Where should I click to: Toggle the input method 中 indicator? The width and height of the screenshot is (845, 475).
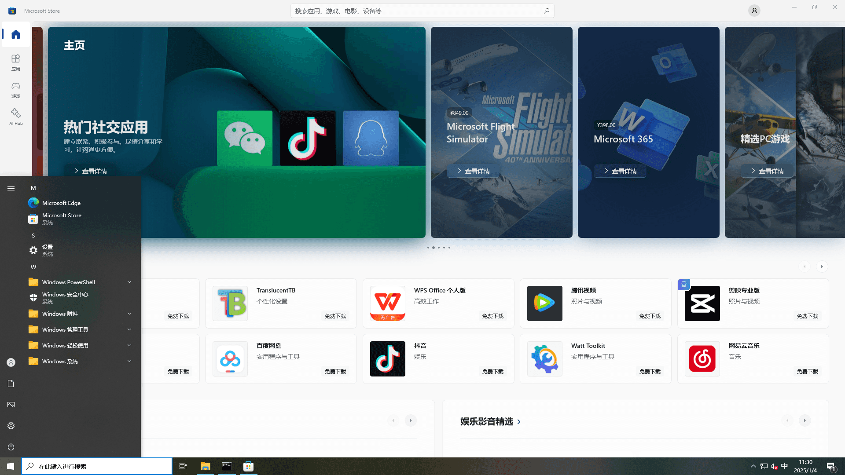785,466
